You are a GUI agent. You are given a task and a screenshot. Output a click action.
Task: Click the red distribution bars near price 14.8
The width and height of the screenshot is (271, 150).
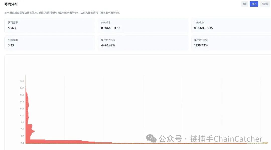pyautogui.click(x=27, y=102)
